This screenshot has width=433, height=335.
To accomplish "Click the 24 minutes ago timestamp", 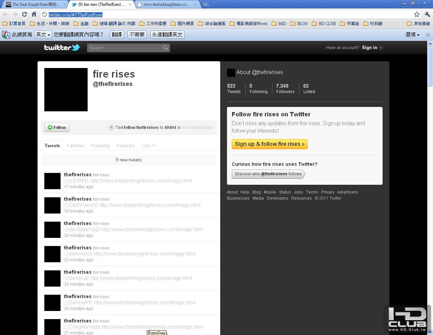I will pos(78,284).
